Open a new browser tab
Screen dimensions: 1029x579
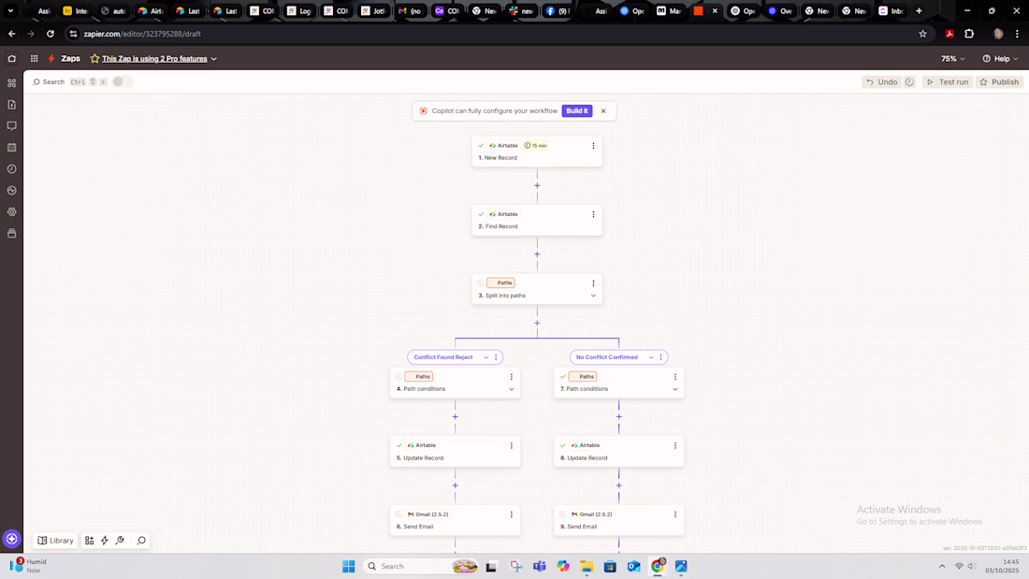click(919, 11)
